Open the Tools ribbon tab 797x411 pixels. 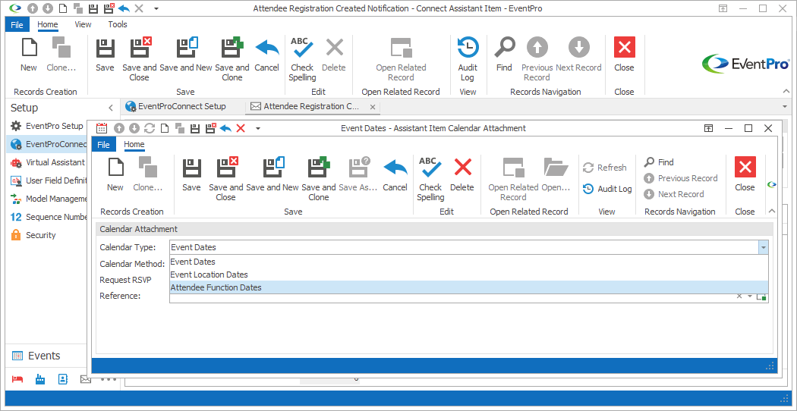pyautogui.click(x=118, y=24)
